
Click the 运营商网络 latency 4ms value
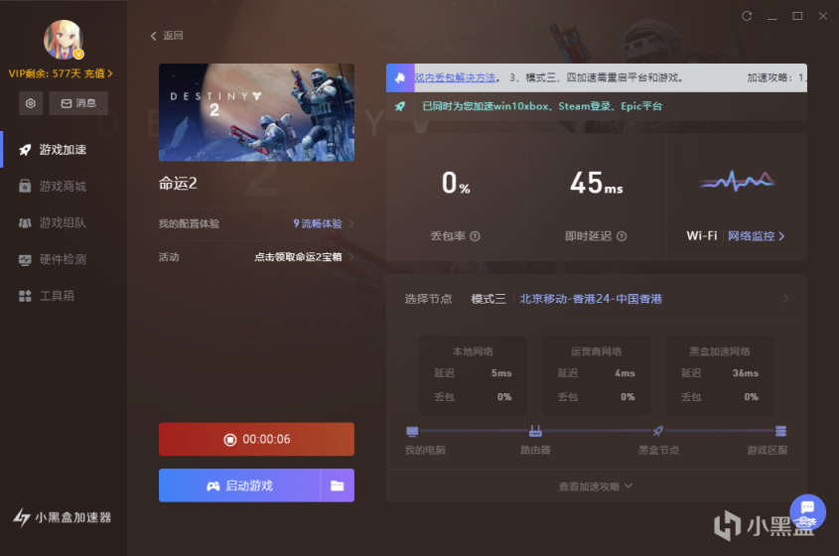[625, 373]
